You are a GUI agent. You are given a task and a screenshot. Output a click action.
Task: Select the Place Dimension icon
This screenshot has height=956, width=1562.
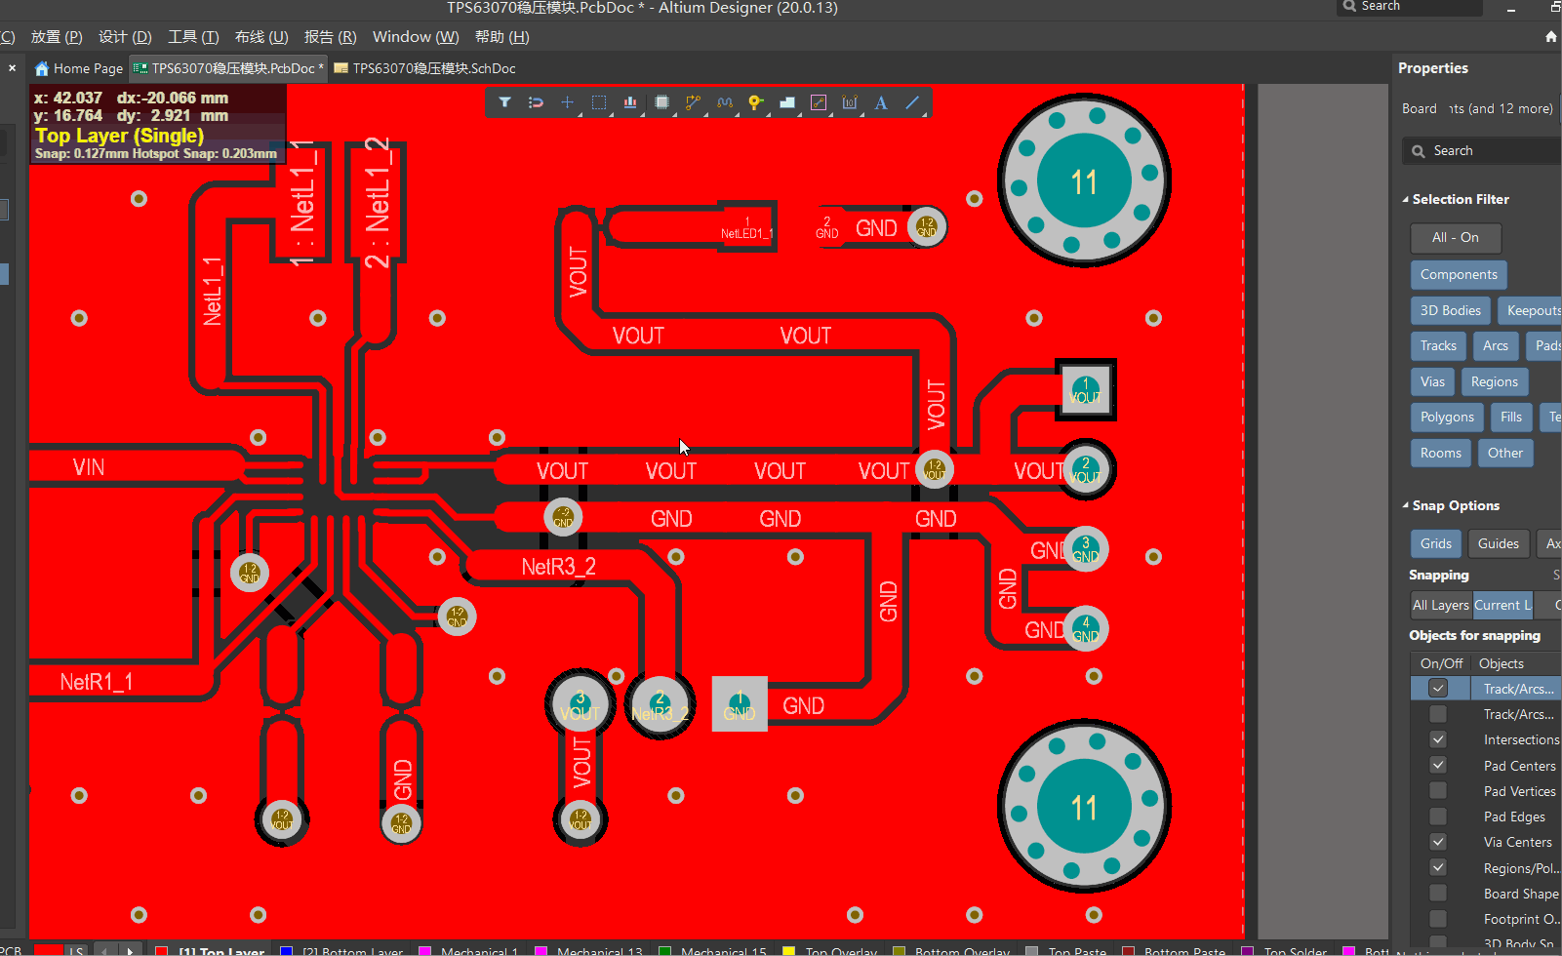coord(850,102)
